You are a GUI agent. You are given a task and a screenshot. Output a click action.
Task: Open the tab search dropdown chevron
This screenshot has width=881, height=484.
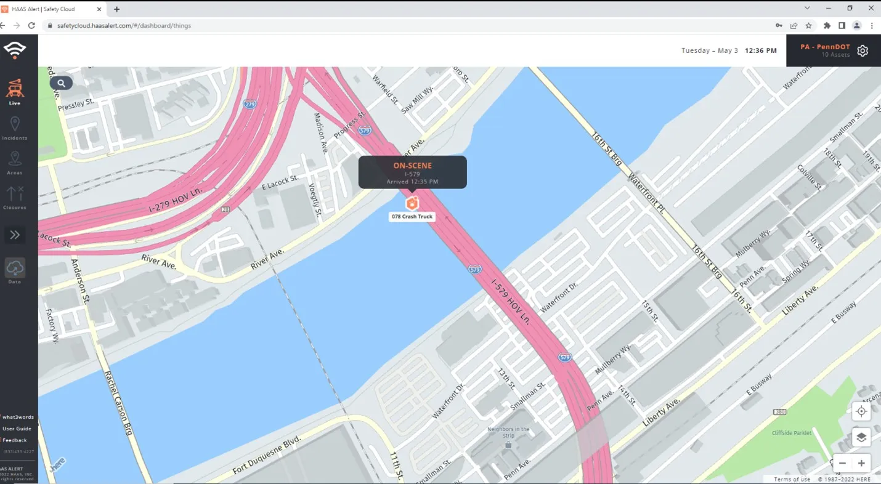[x=808, y=8]
